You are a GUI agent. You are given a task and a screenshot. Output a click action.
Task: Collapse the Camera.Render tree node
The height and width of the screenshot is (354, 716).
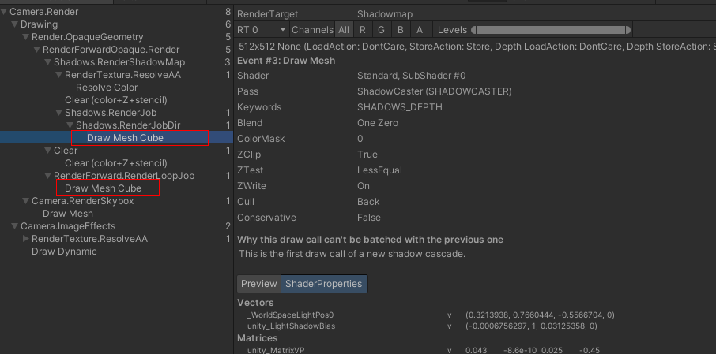(x=5, y=13)
